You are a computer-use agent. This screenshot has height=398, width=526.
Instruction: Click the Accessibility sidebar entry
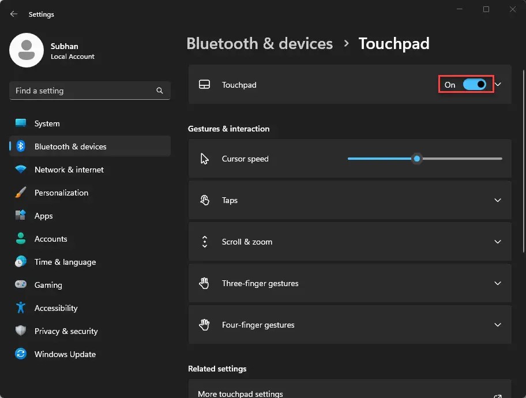[x=55, y=308]
